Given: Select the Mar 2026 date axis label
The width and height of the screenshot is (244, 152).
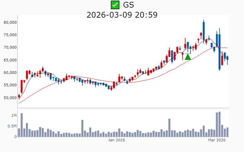Looking at the screenshot, I should click(x=217, y=140).
